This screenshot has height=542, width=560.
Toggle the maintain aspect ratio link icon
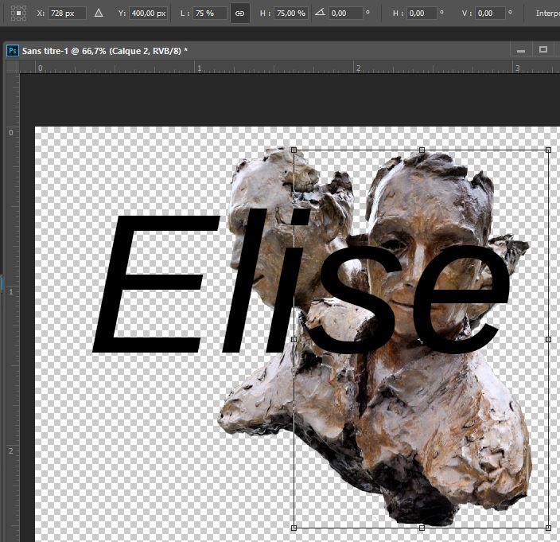[239, 14]
